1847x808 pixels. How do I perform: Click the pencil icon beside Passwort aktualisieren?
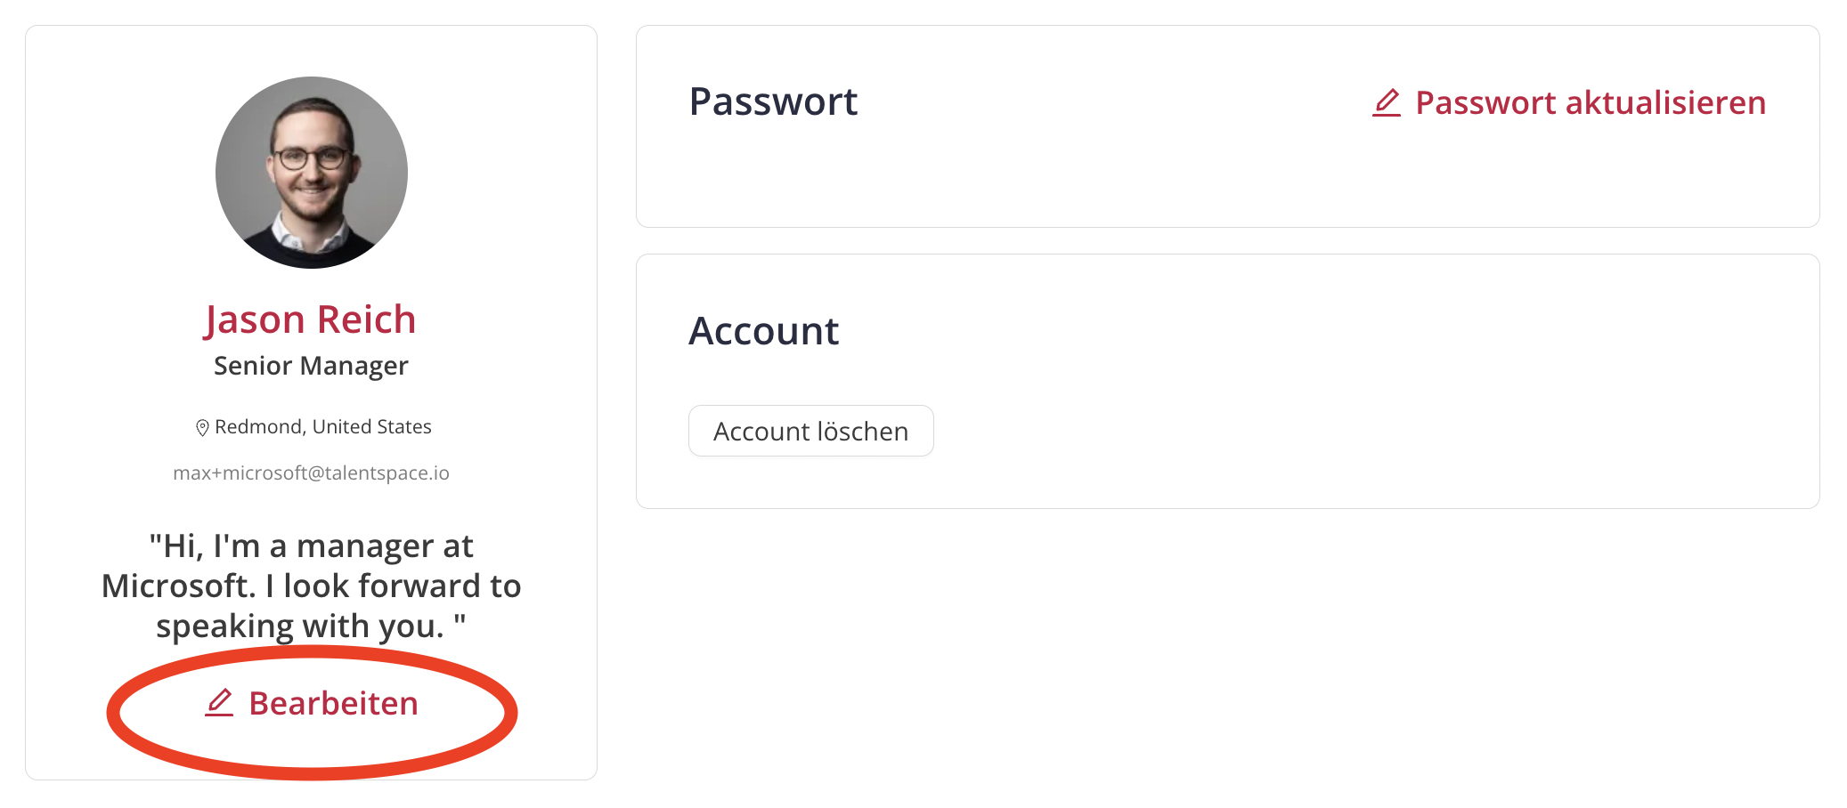(1387, 102)
